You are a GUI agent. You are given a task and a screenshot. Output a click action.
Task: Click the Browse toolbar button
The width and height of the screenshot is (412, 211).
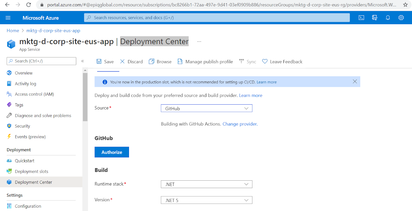click(160, 61)
